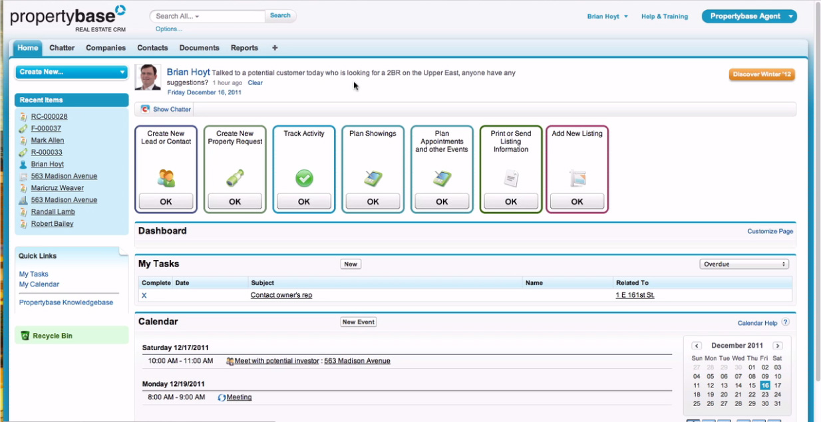Click the green checkmark Track Activity icon
Viewport: 821px width, 422px height.
304,178
